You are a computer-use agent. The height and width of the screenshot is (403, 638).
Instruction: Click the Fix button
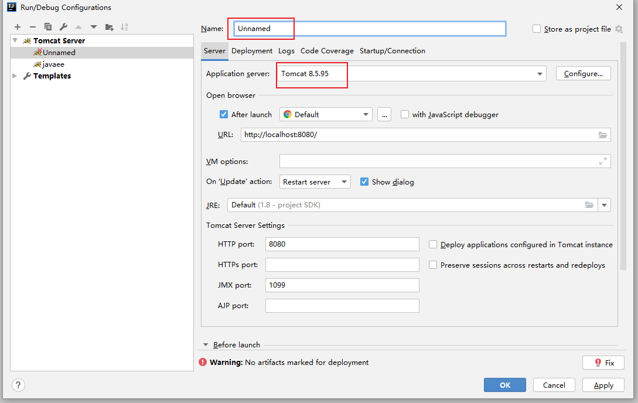[x=603, y=363]
